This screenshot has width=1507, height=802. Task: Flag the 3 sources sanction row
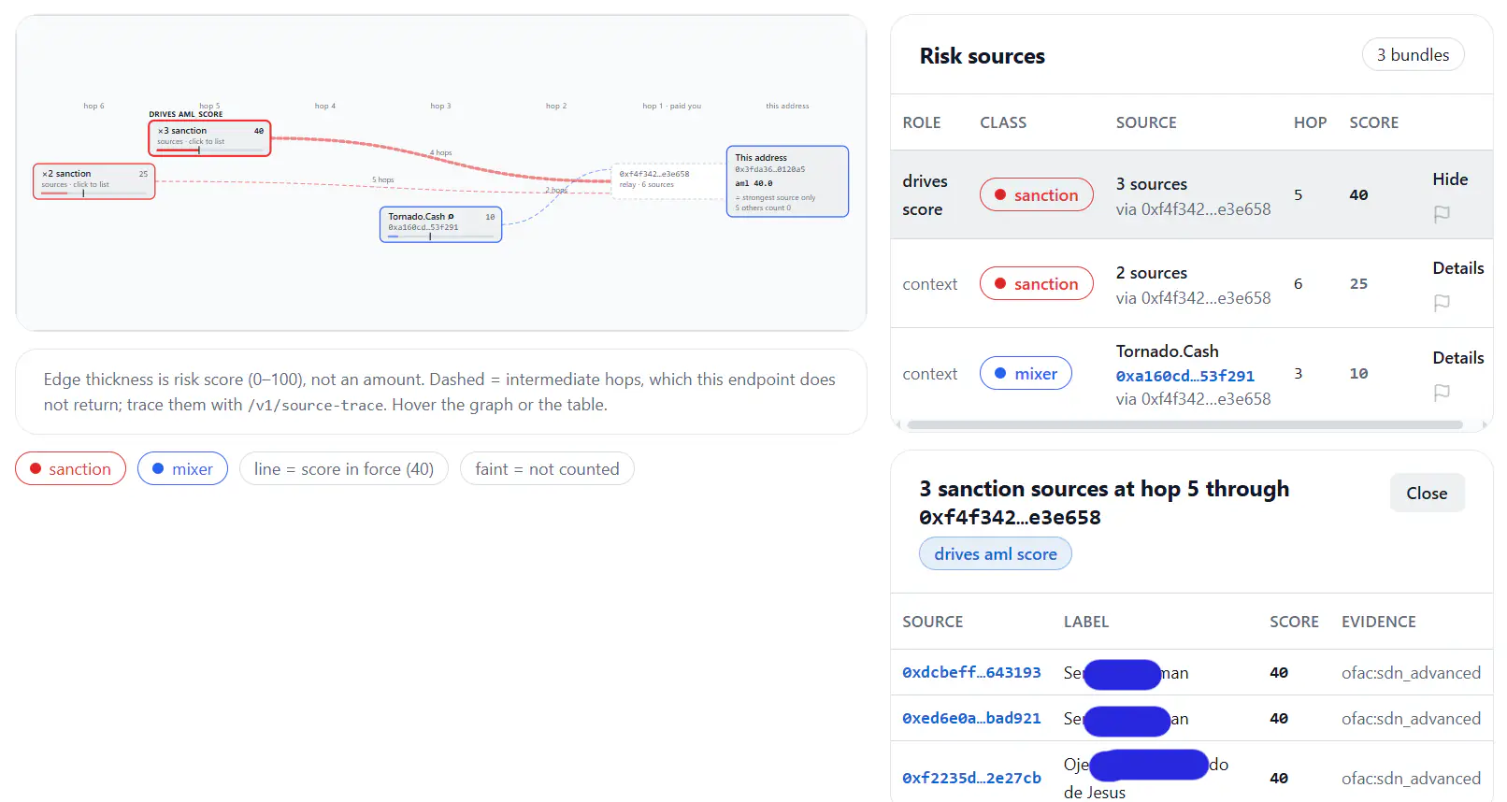tap(1442, 214)
